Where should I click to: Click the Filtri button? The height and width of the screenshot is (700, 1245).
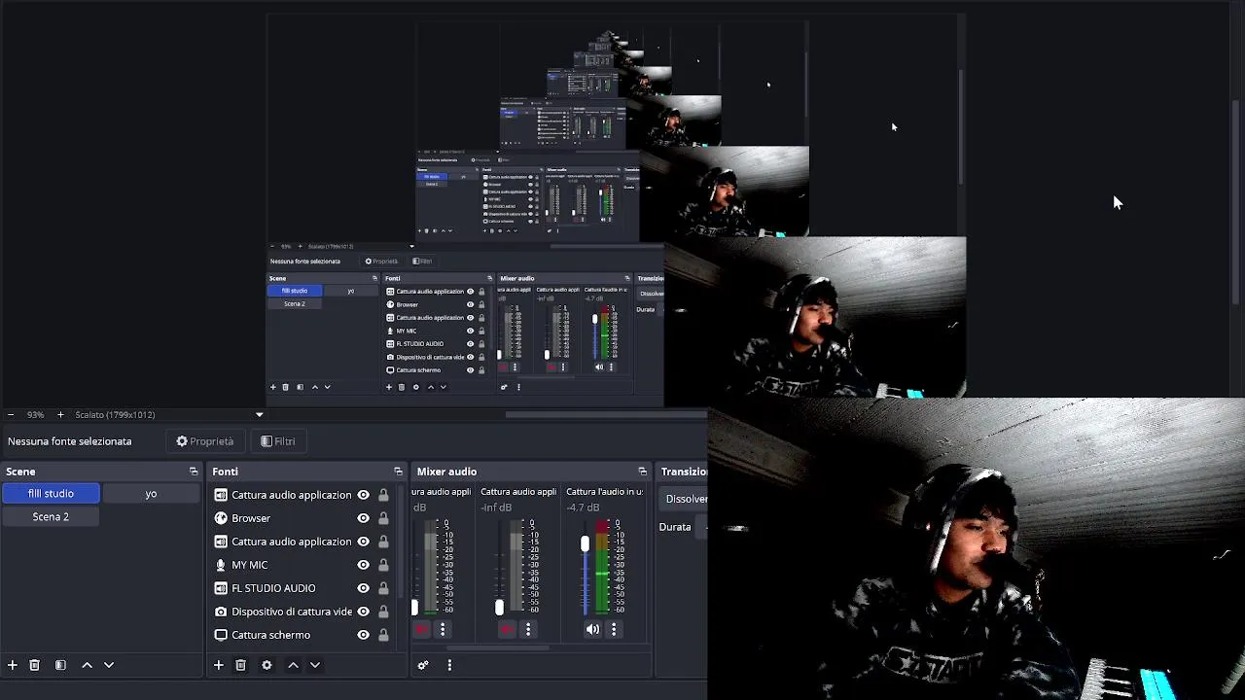point(277,441)
